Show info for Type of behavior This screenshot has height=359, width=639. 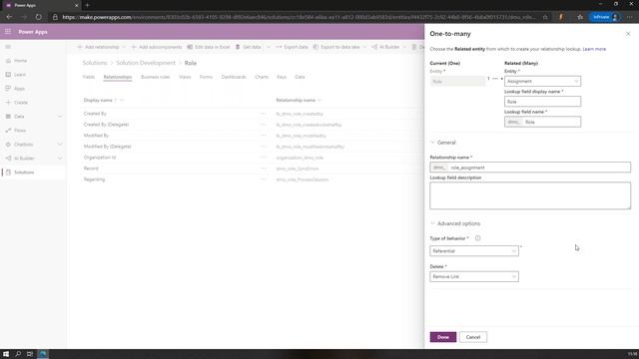(477, 238)
